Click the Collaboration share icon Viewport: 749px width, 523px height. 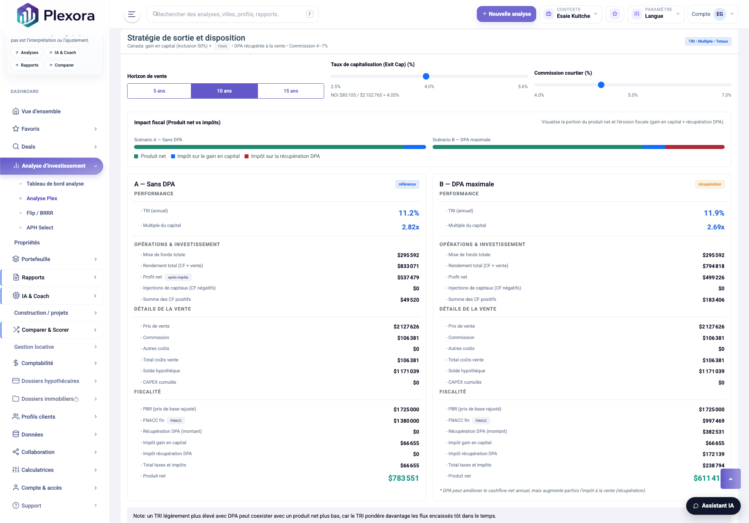[x=16, y=452]
